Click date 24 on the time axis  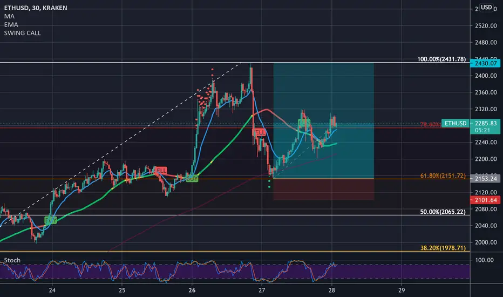point(52,291)
